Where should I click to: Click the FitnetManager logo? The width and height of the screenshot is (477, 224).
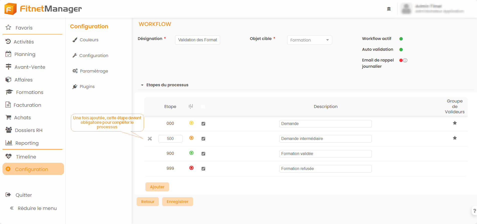coord(43,9)
